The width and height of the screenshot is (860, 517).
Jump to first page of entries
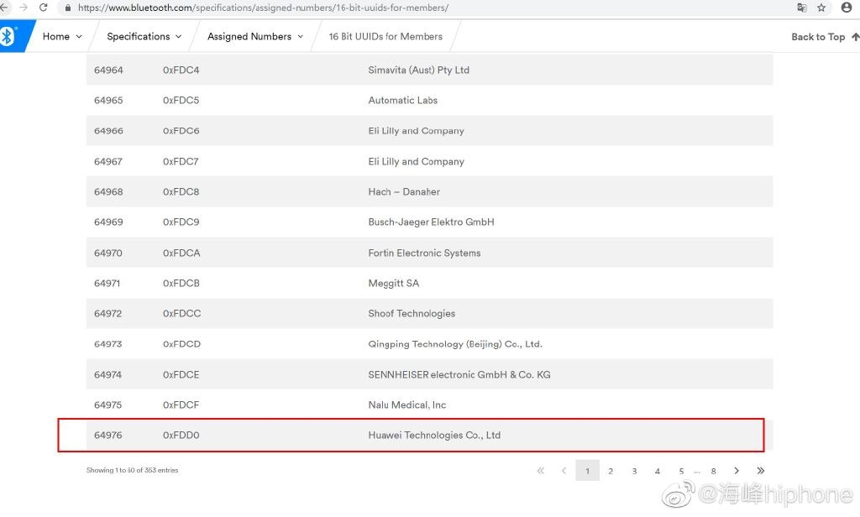click(540, 471)
